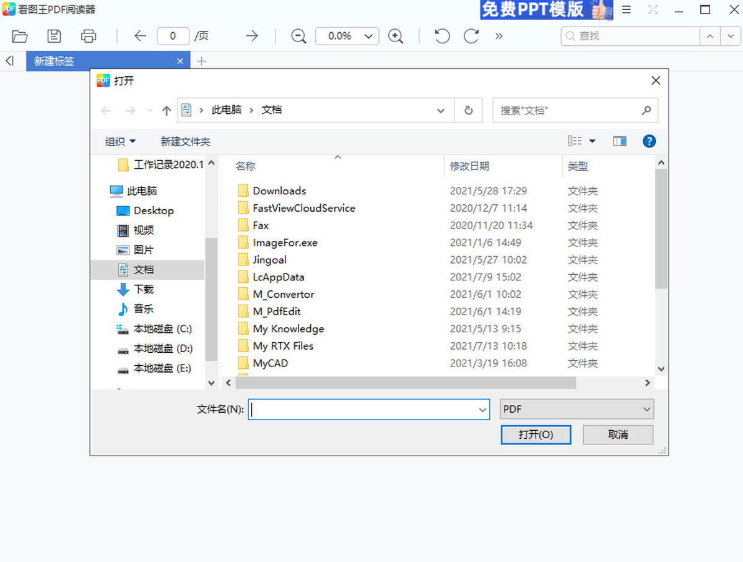
Task: Click the print icon in toolbar
Action: click(x=89, y=36)
